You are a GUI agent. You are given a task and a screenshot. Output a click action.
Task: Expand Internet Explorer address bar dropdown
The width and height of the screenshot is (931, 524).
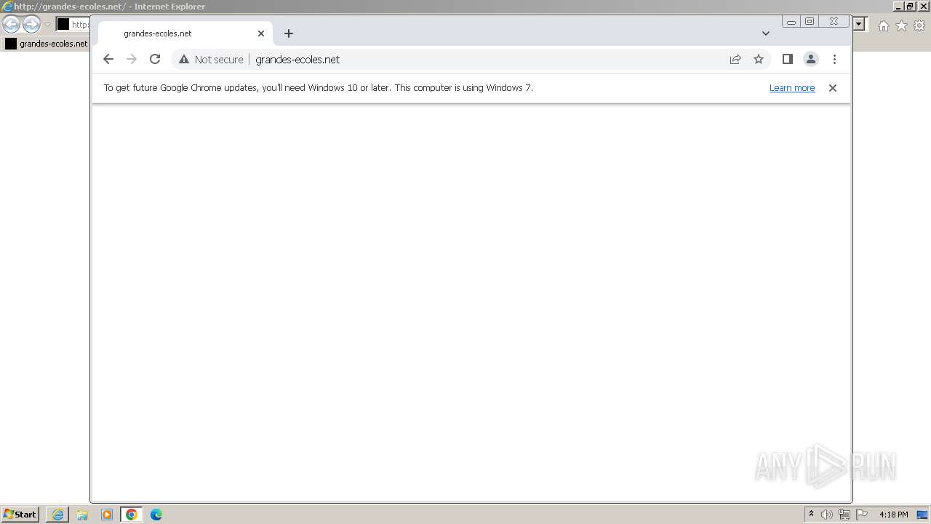[x=859, y=25]
